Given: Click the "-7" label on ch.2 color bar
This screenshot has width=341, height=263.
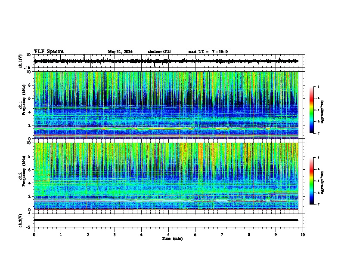Looking at the screenshot, I should 317,204.
